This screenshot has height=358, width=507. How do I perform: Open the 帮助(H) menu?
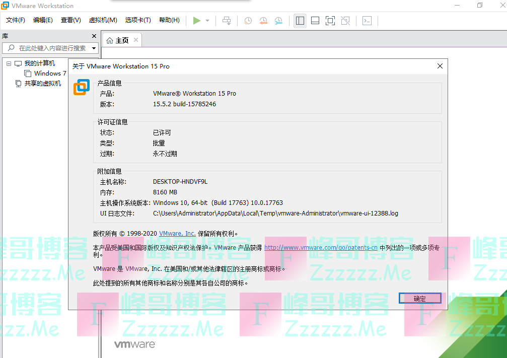169,20
